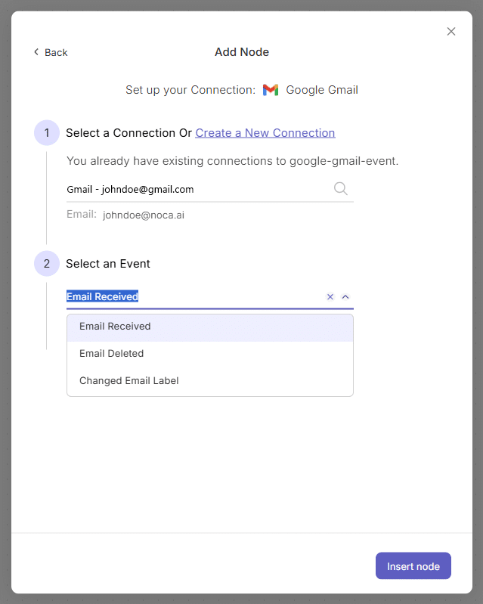Click the step 2 circle badge
Viewport: 483px width, 604px height.
47,264
